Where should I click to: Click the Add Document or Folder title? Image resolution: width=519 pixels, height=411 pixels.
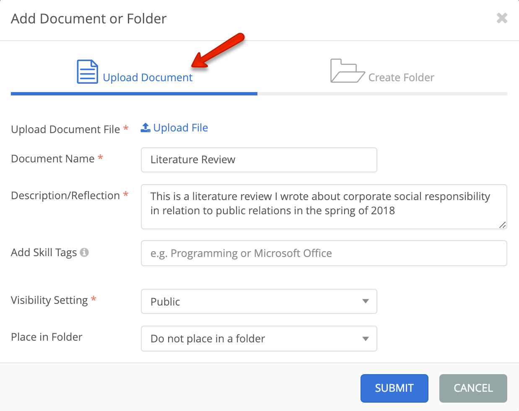point(89,19)
